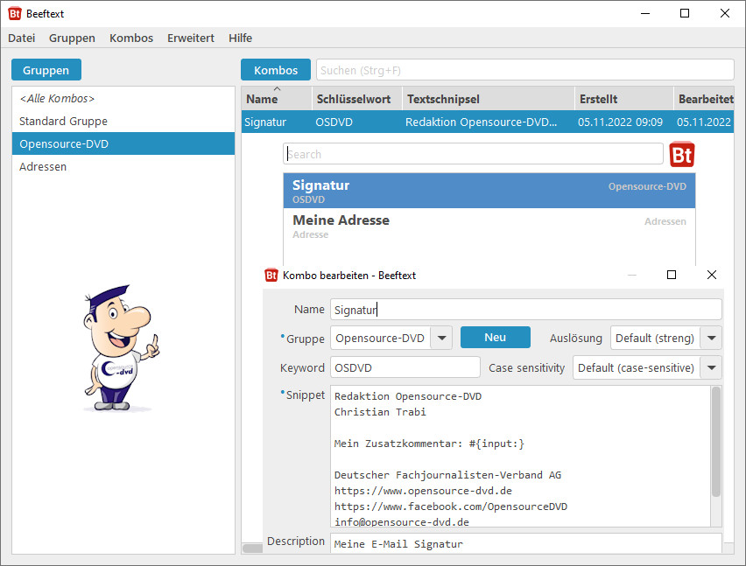The height and width of the screenshot is (566, 746).
Task: Expand the Auslösung dropdown
Action: click(712, 338)
